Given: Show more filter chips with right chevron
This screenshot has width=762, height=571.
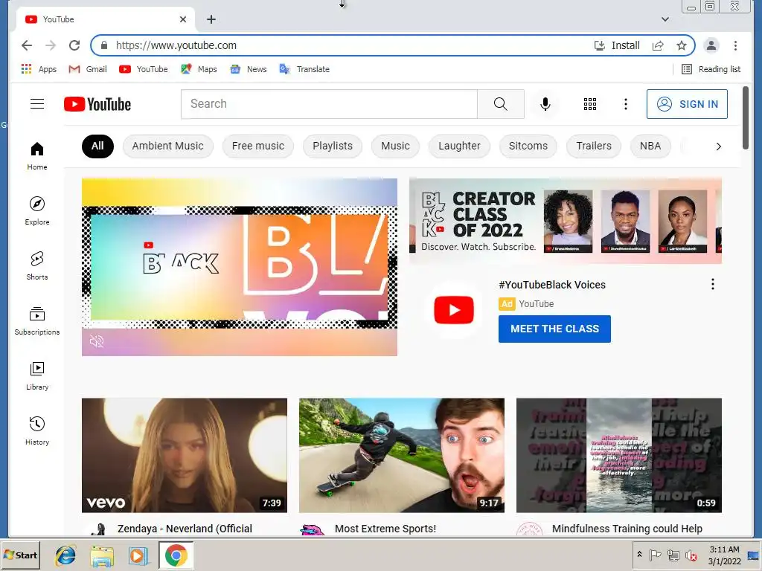Looking at the screenshot, I should pos(718,146).
